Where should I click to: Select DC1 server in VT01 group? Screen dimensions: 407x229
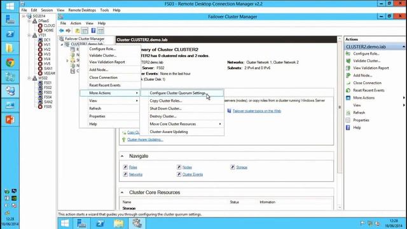pos(47,40)
